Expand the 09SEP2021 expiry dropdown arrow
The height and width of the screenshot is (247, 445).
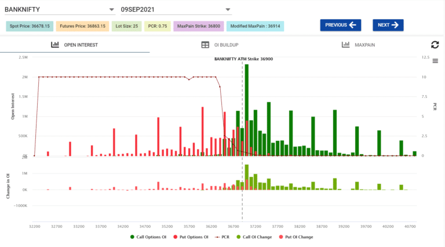[x=228, y=10]
